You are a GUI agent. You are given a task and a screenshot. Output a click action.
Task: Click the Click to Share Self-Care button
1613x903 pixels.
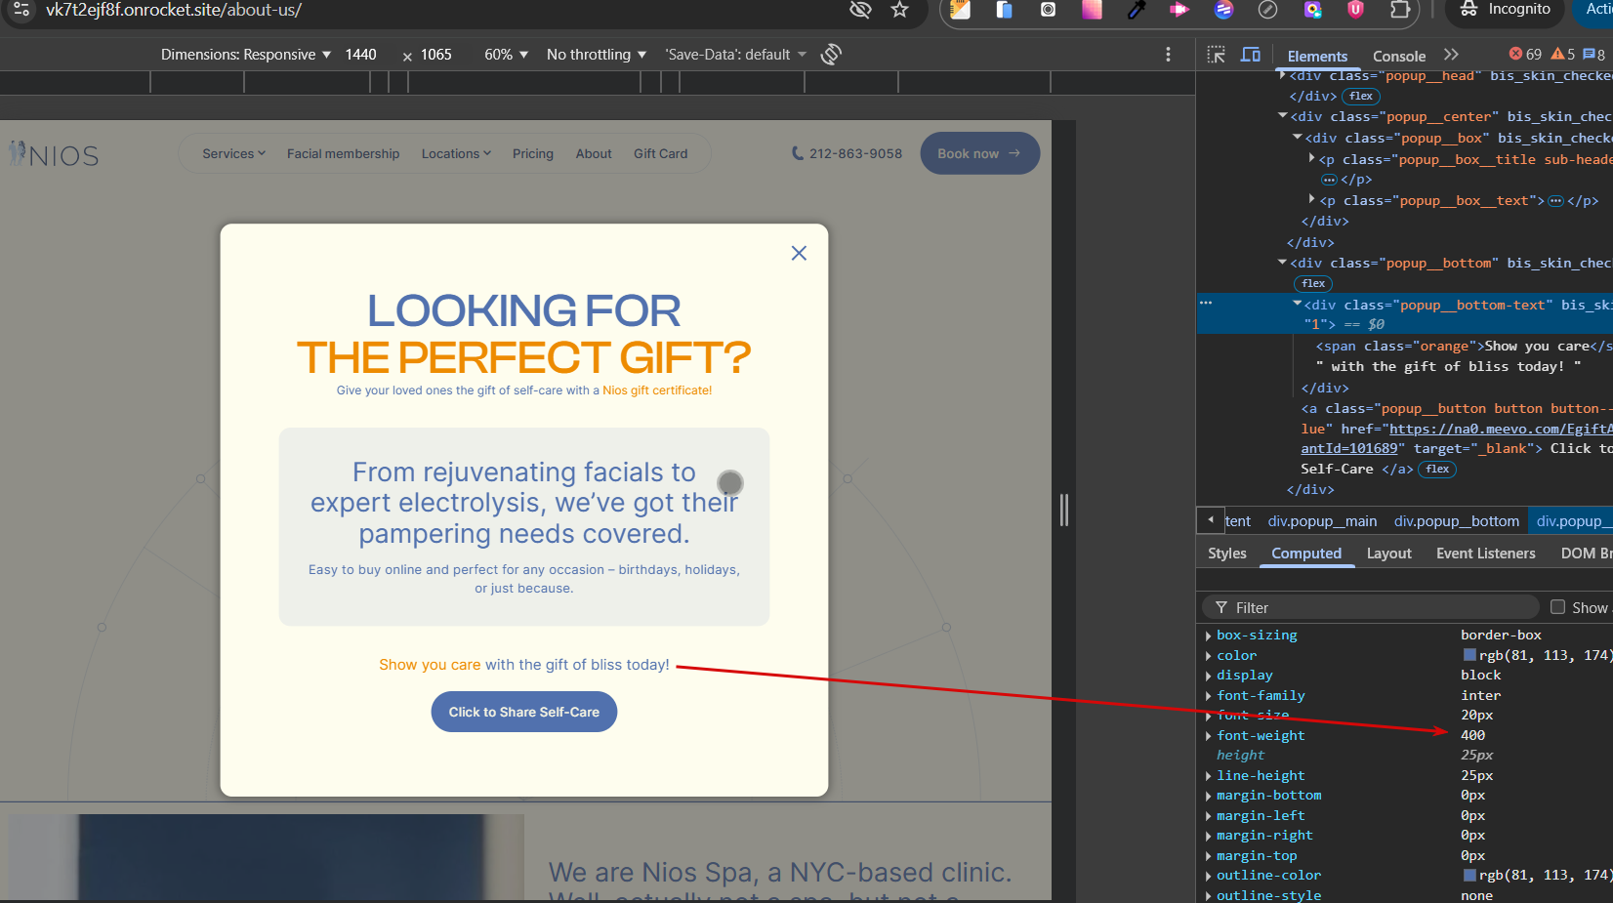[x=523, y=712]
